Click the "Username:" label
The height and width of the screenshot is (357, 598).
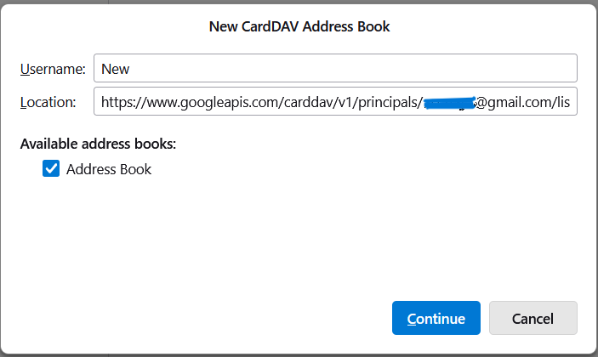coord(53,68)
